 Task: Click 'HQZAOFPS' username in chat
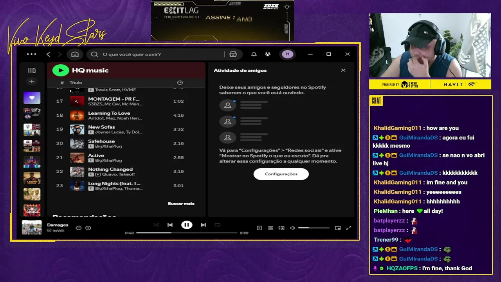[402, 268]
